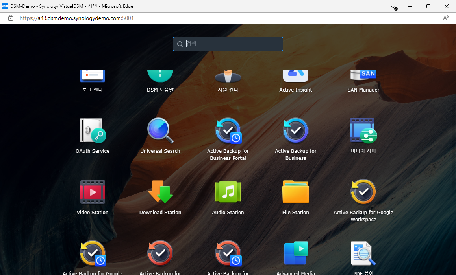
Task: Launch the 미디어 서버 app
Action: click(x=363, y=130)
